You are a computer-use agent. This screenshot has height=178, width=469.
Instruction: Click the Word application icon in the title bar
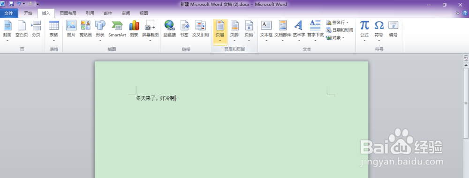click(3, 4)
